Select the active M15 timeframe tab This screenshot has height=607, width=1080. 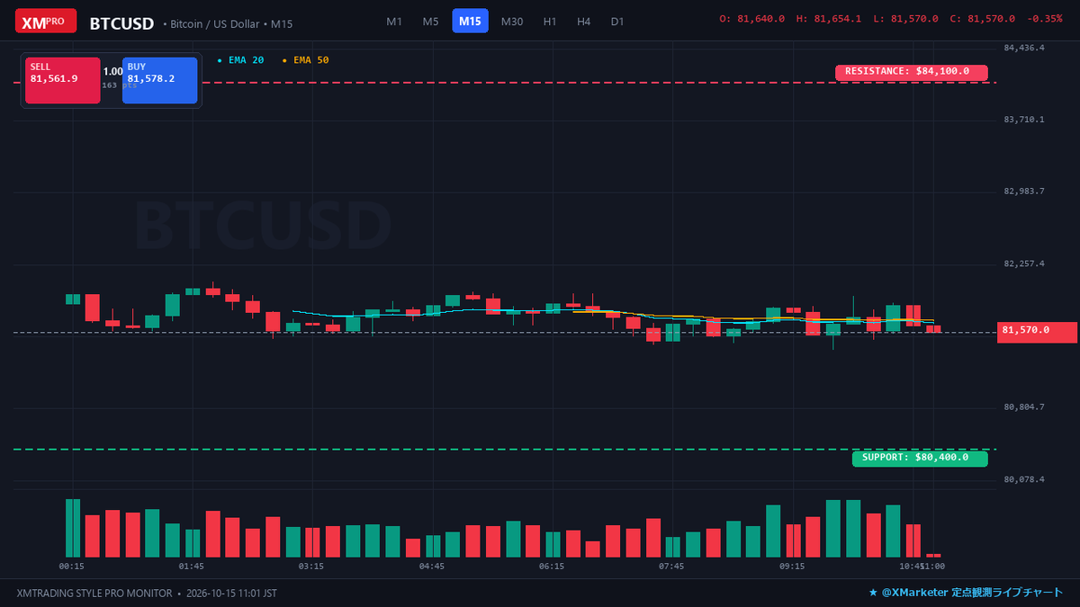point(470,21)
